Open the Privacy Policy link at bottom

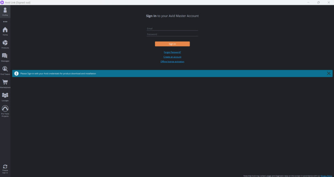[327, 176]
